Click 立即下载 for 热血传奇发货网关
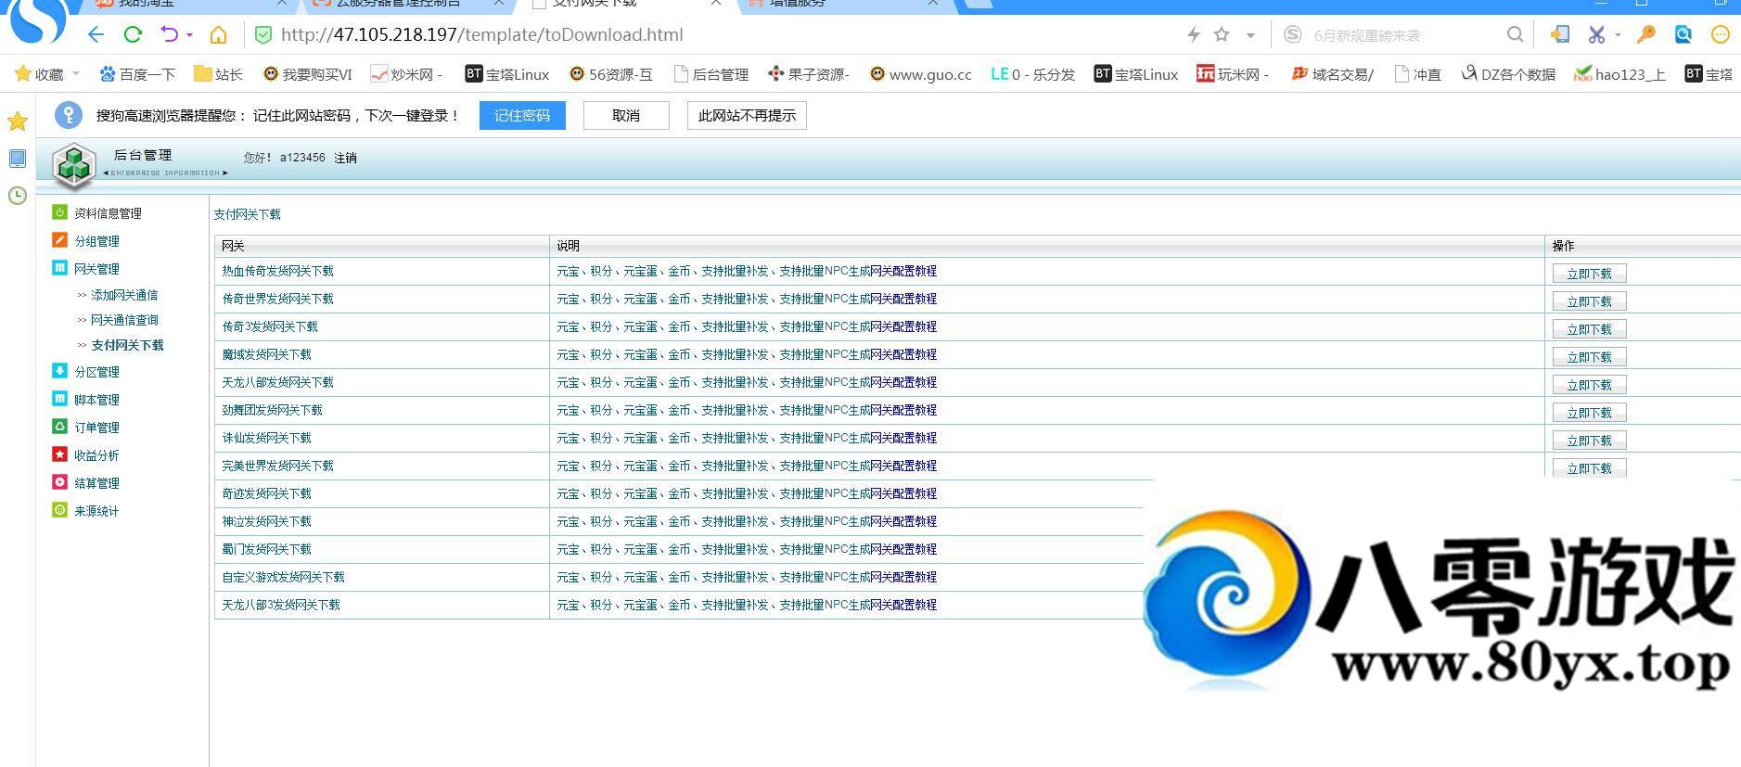Viewport: 1741px width, 767px height. (x=1589, y=274)
